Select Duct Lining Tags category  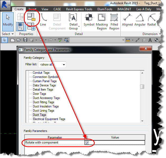coord(43,111)
